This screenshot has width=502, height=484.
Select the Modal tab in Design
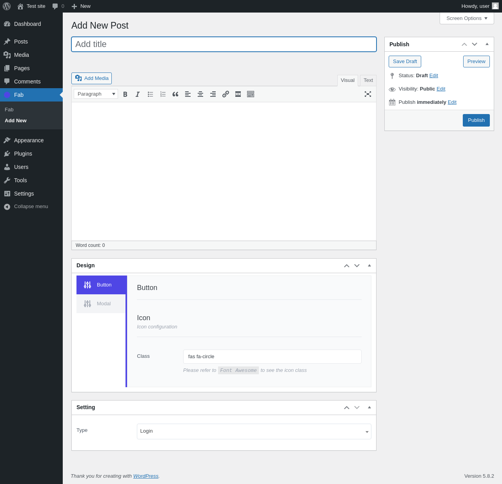coord(101,304)
